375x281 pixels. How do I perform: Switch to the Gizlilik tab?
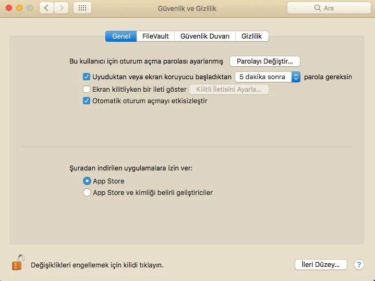point(251,36)
